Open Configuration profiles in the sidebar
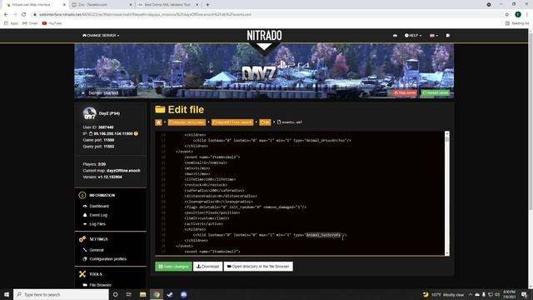The image size is (533, 300). [x=107, y=259]
